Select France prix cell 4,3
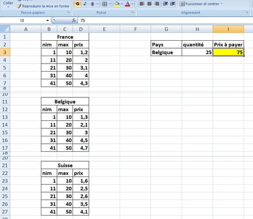 coord(81,83)
